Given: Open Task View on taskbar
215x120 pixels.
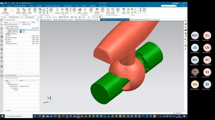Looking at the screenshot, I should [x=35, y=116].
